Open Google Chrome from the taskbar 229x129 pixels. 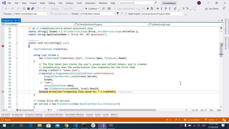pyautogui.click(x=67, y=125)
